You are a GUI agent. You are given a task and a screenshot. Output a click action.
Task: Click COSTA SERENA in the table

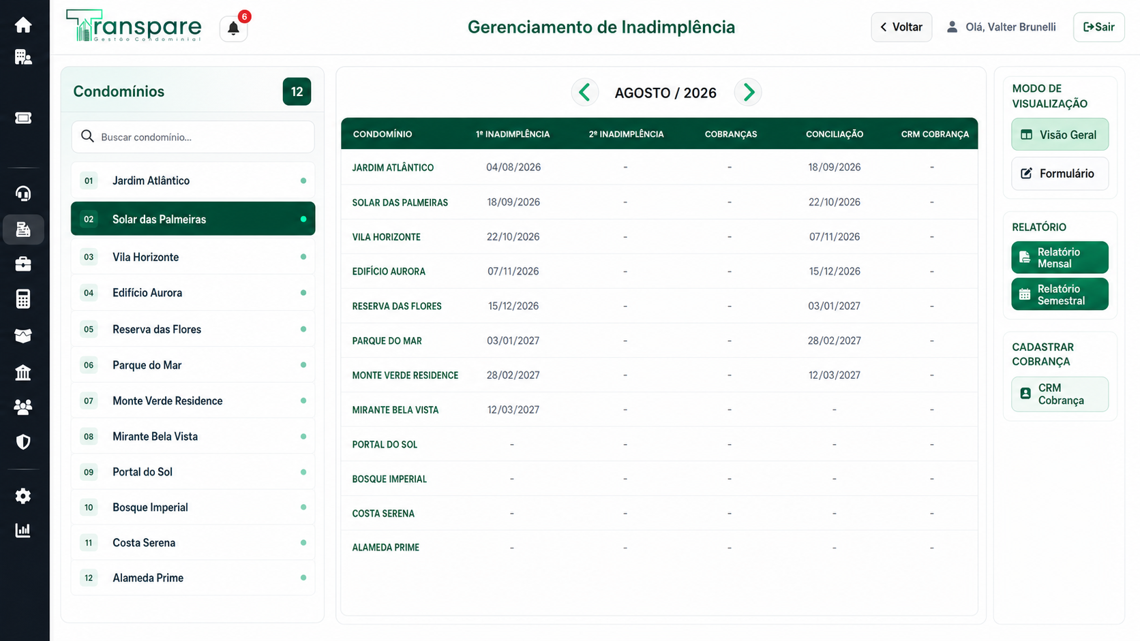[x=383, y=514]
